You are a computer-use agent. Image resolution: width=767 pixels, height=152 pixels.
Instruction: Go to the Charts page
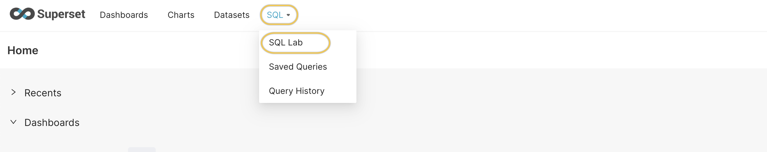(x=181, y=15)
